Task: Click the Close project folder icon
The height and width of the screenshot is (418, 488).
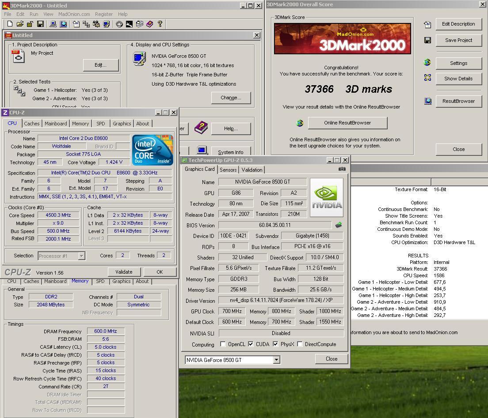Action: (x=30, y=24)
